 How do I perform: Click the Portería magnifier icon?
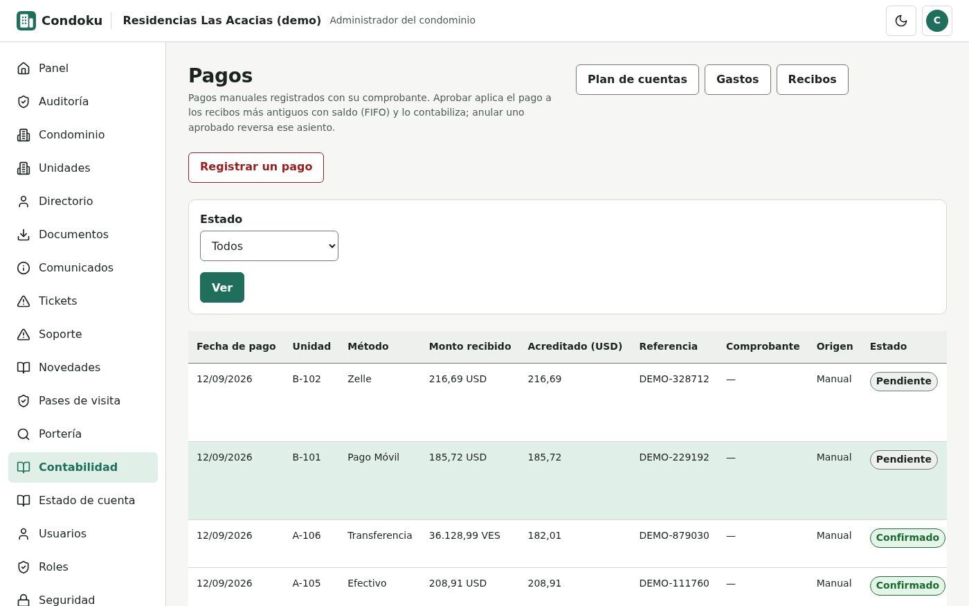tap(24, 434)
